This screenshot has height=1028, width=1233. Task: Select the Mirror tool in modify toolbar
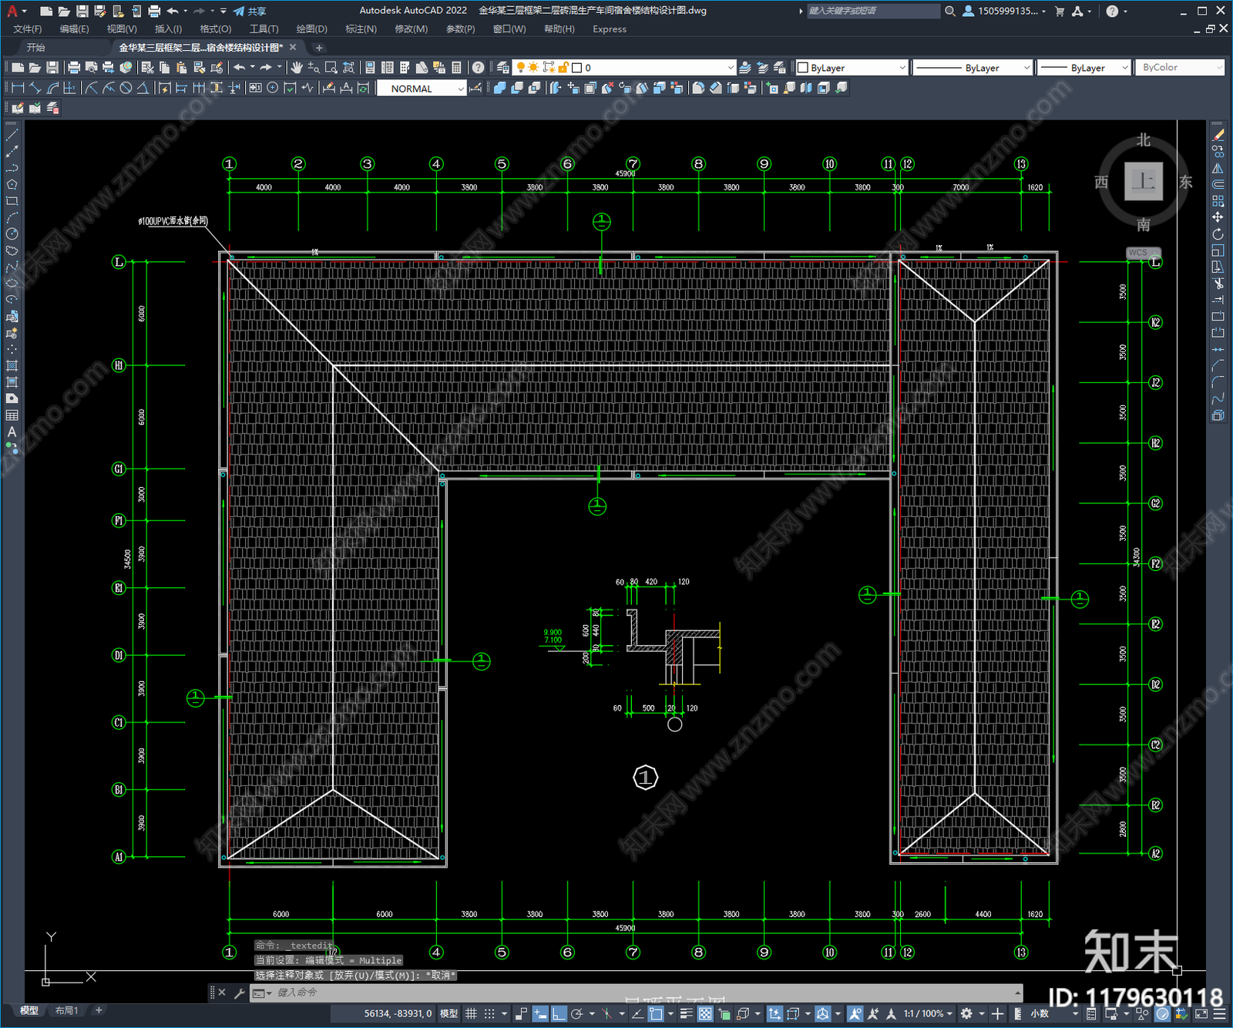click(x=1218, y=168)
